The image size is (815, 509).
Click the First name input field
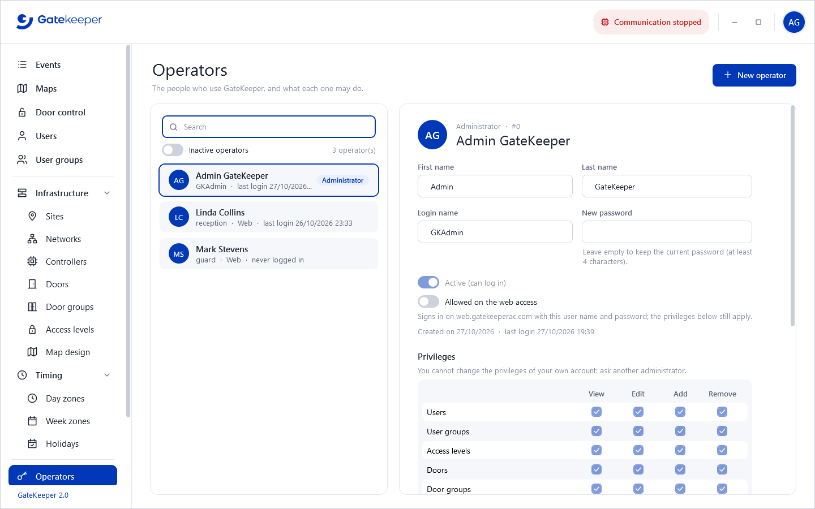click(495, 186)
